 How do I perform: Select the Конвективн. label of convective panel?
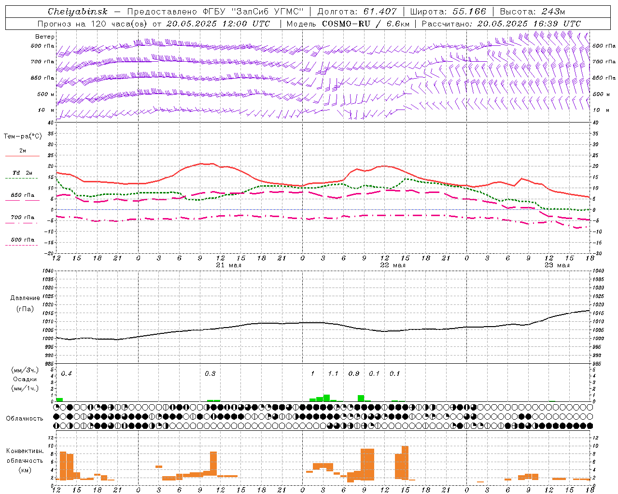25,451
